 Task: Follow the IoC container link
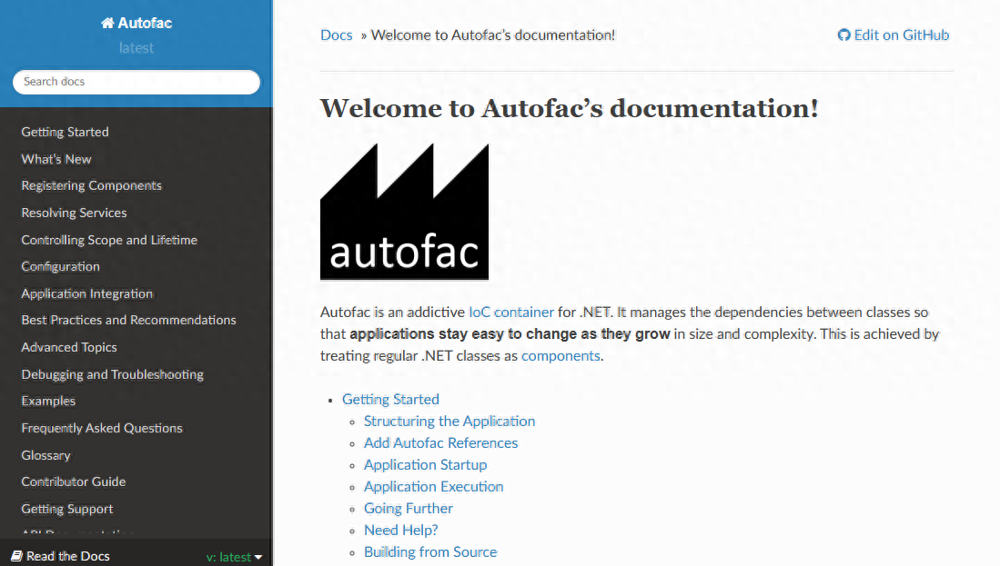(x=511, y=312)
